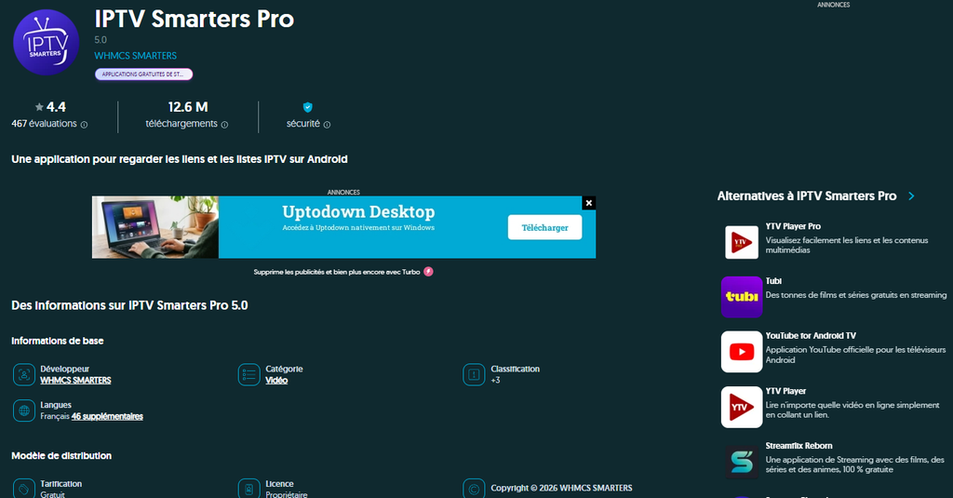Click the 5.0 version number under title
Screen dimensions: 953x498
point(101,40)
